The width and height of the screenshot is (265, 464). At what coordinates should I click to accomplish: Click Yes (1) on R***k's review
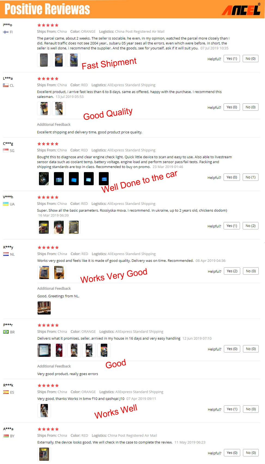[x=232, y=409]
